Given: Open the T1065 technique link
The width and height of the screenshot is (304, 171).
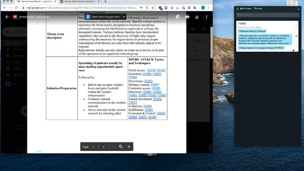Looking at the screenshot, I should (x=133, y=117).
